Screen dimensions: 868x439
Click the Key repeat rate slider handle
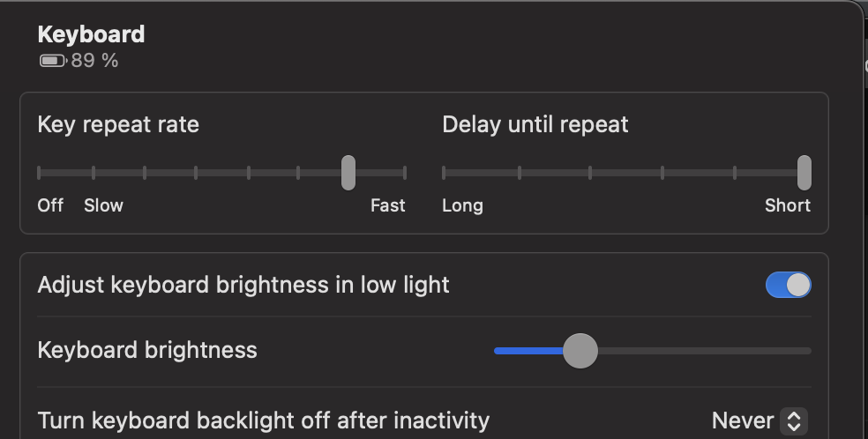click(x=348, y=173)
